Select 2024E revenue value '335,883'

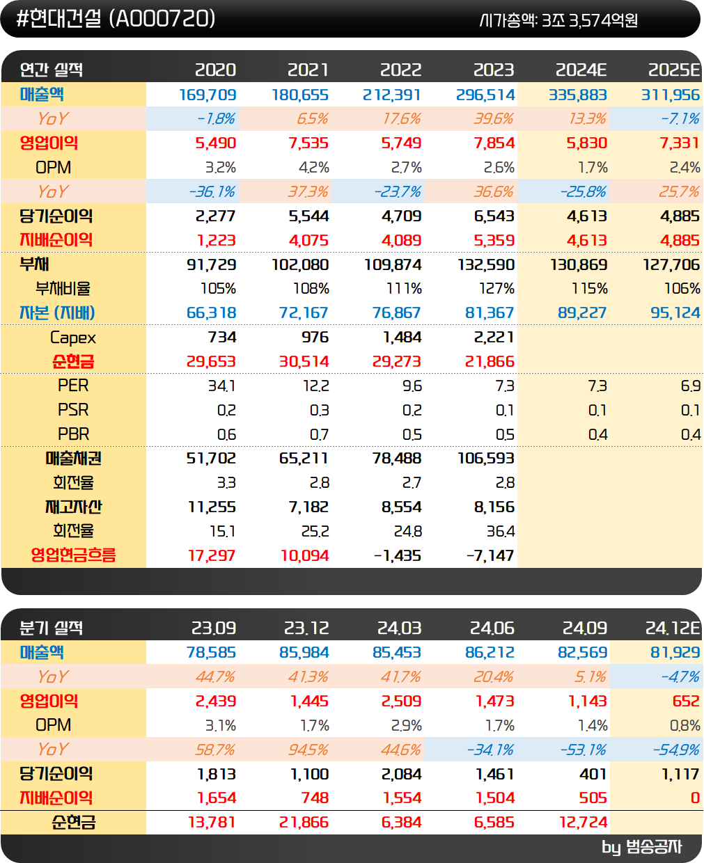578,95
